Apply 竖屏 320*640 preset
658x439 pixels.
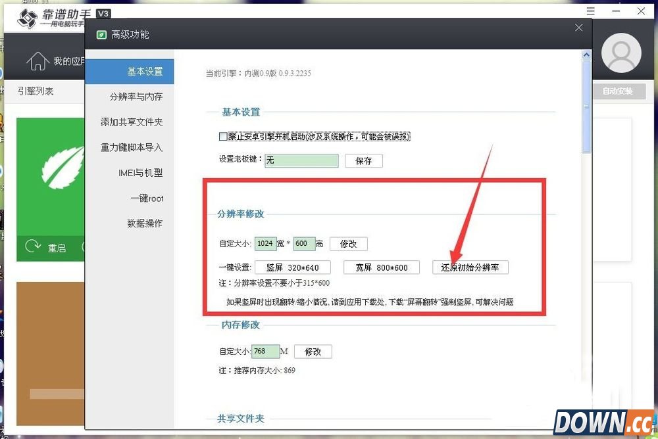292,267
